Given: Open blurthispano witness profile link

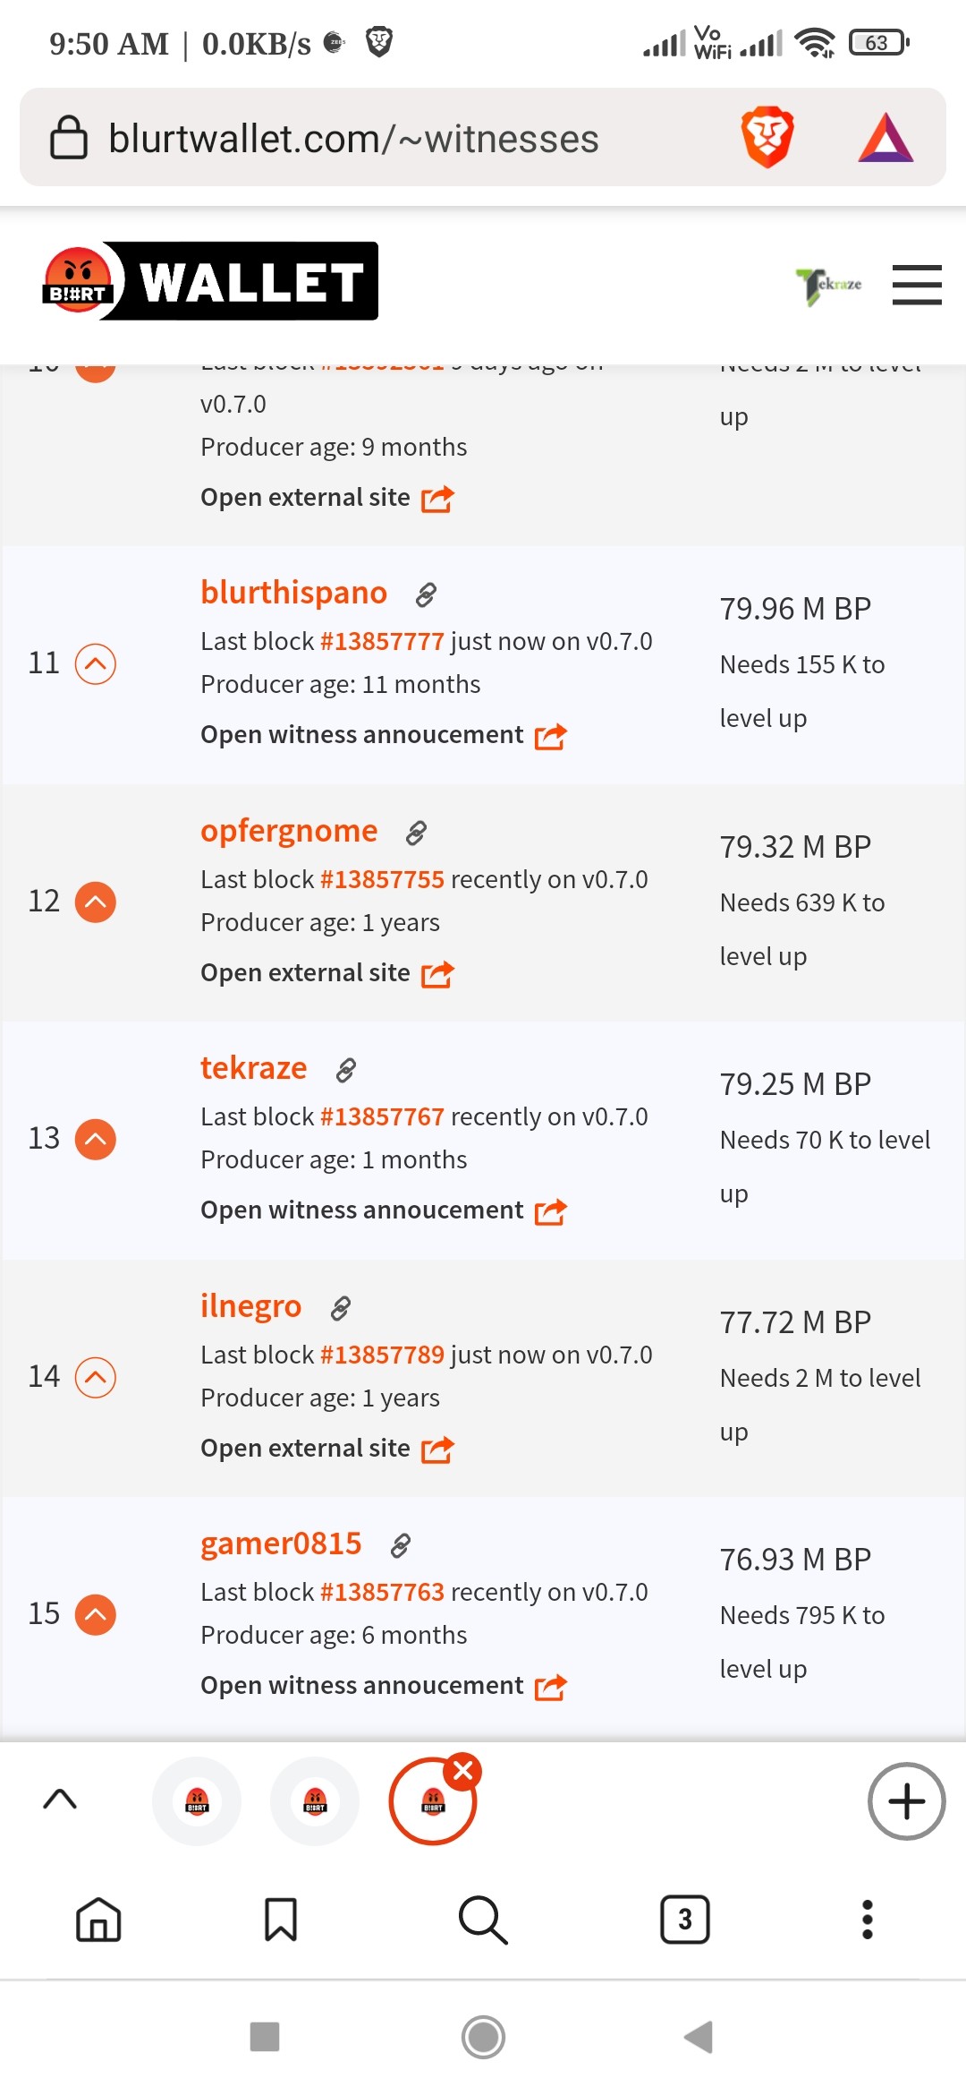Looking at the screenshot, I should [293, 593].
